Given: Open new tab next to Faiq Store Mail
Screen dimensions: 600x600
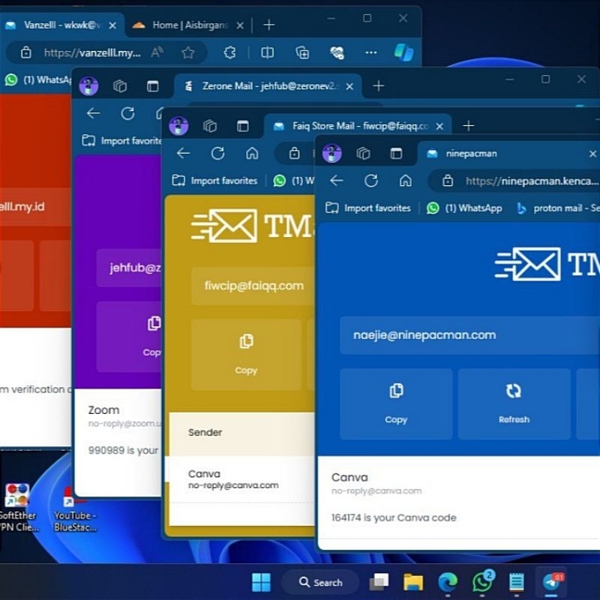Looking at the screenshot, I should coord(469,126).
